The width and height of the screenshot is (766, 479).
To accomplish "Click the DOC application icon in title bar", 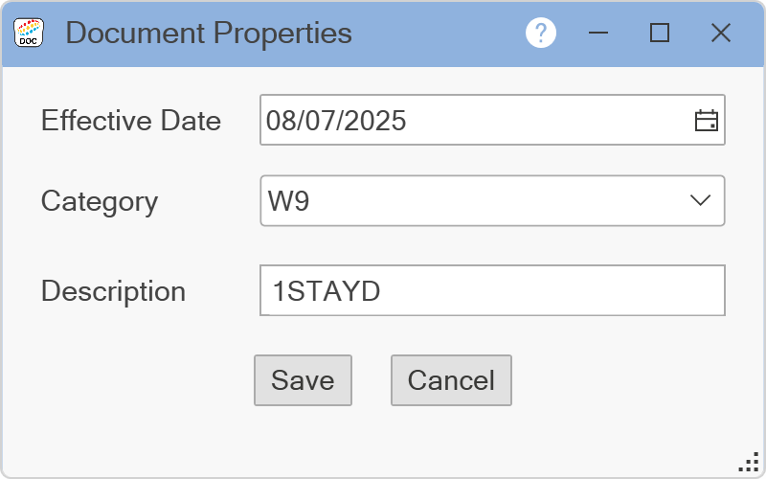I will (x=29, y=34).
